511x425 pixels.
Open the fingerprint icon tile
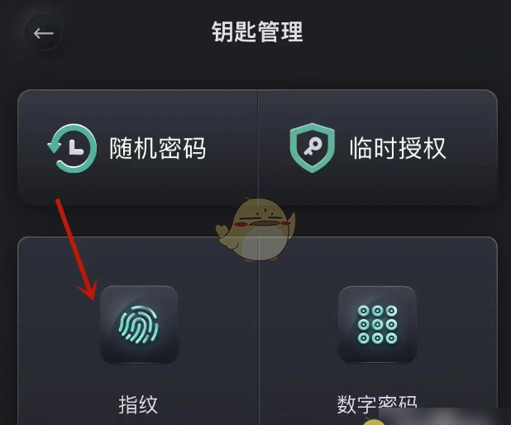[139, 325]
